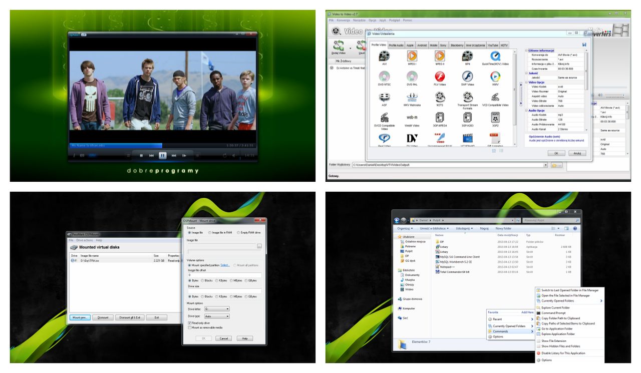Switch to Profile Audio tab

pos(396,45)
